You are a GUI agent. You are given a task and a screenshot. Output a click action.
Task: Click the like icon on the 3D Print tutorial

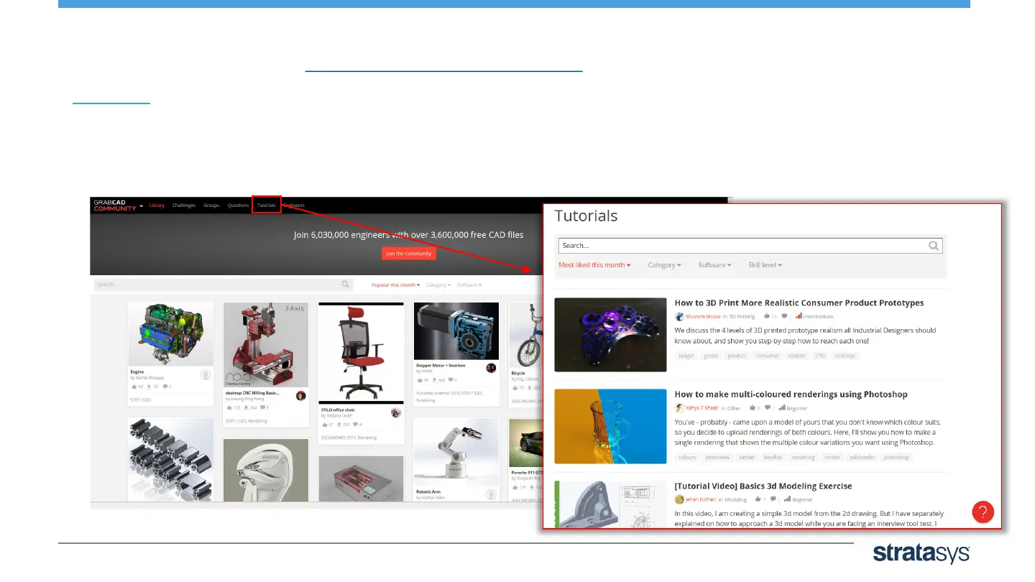(767, 316)
